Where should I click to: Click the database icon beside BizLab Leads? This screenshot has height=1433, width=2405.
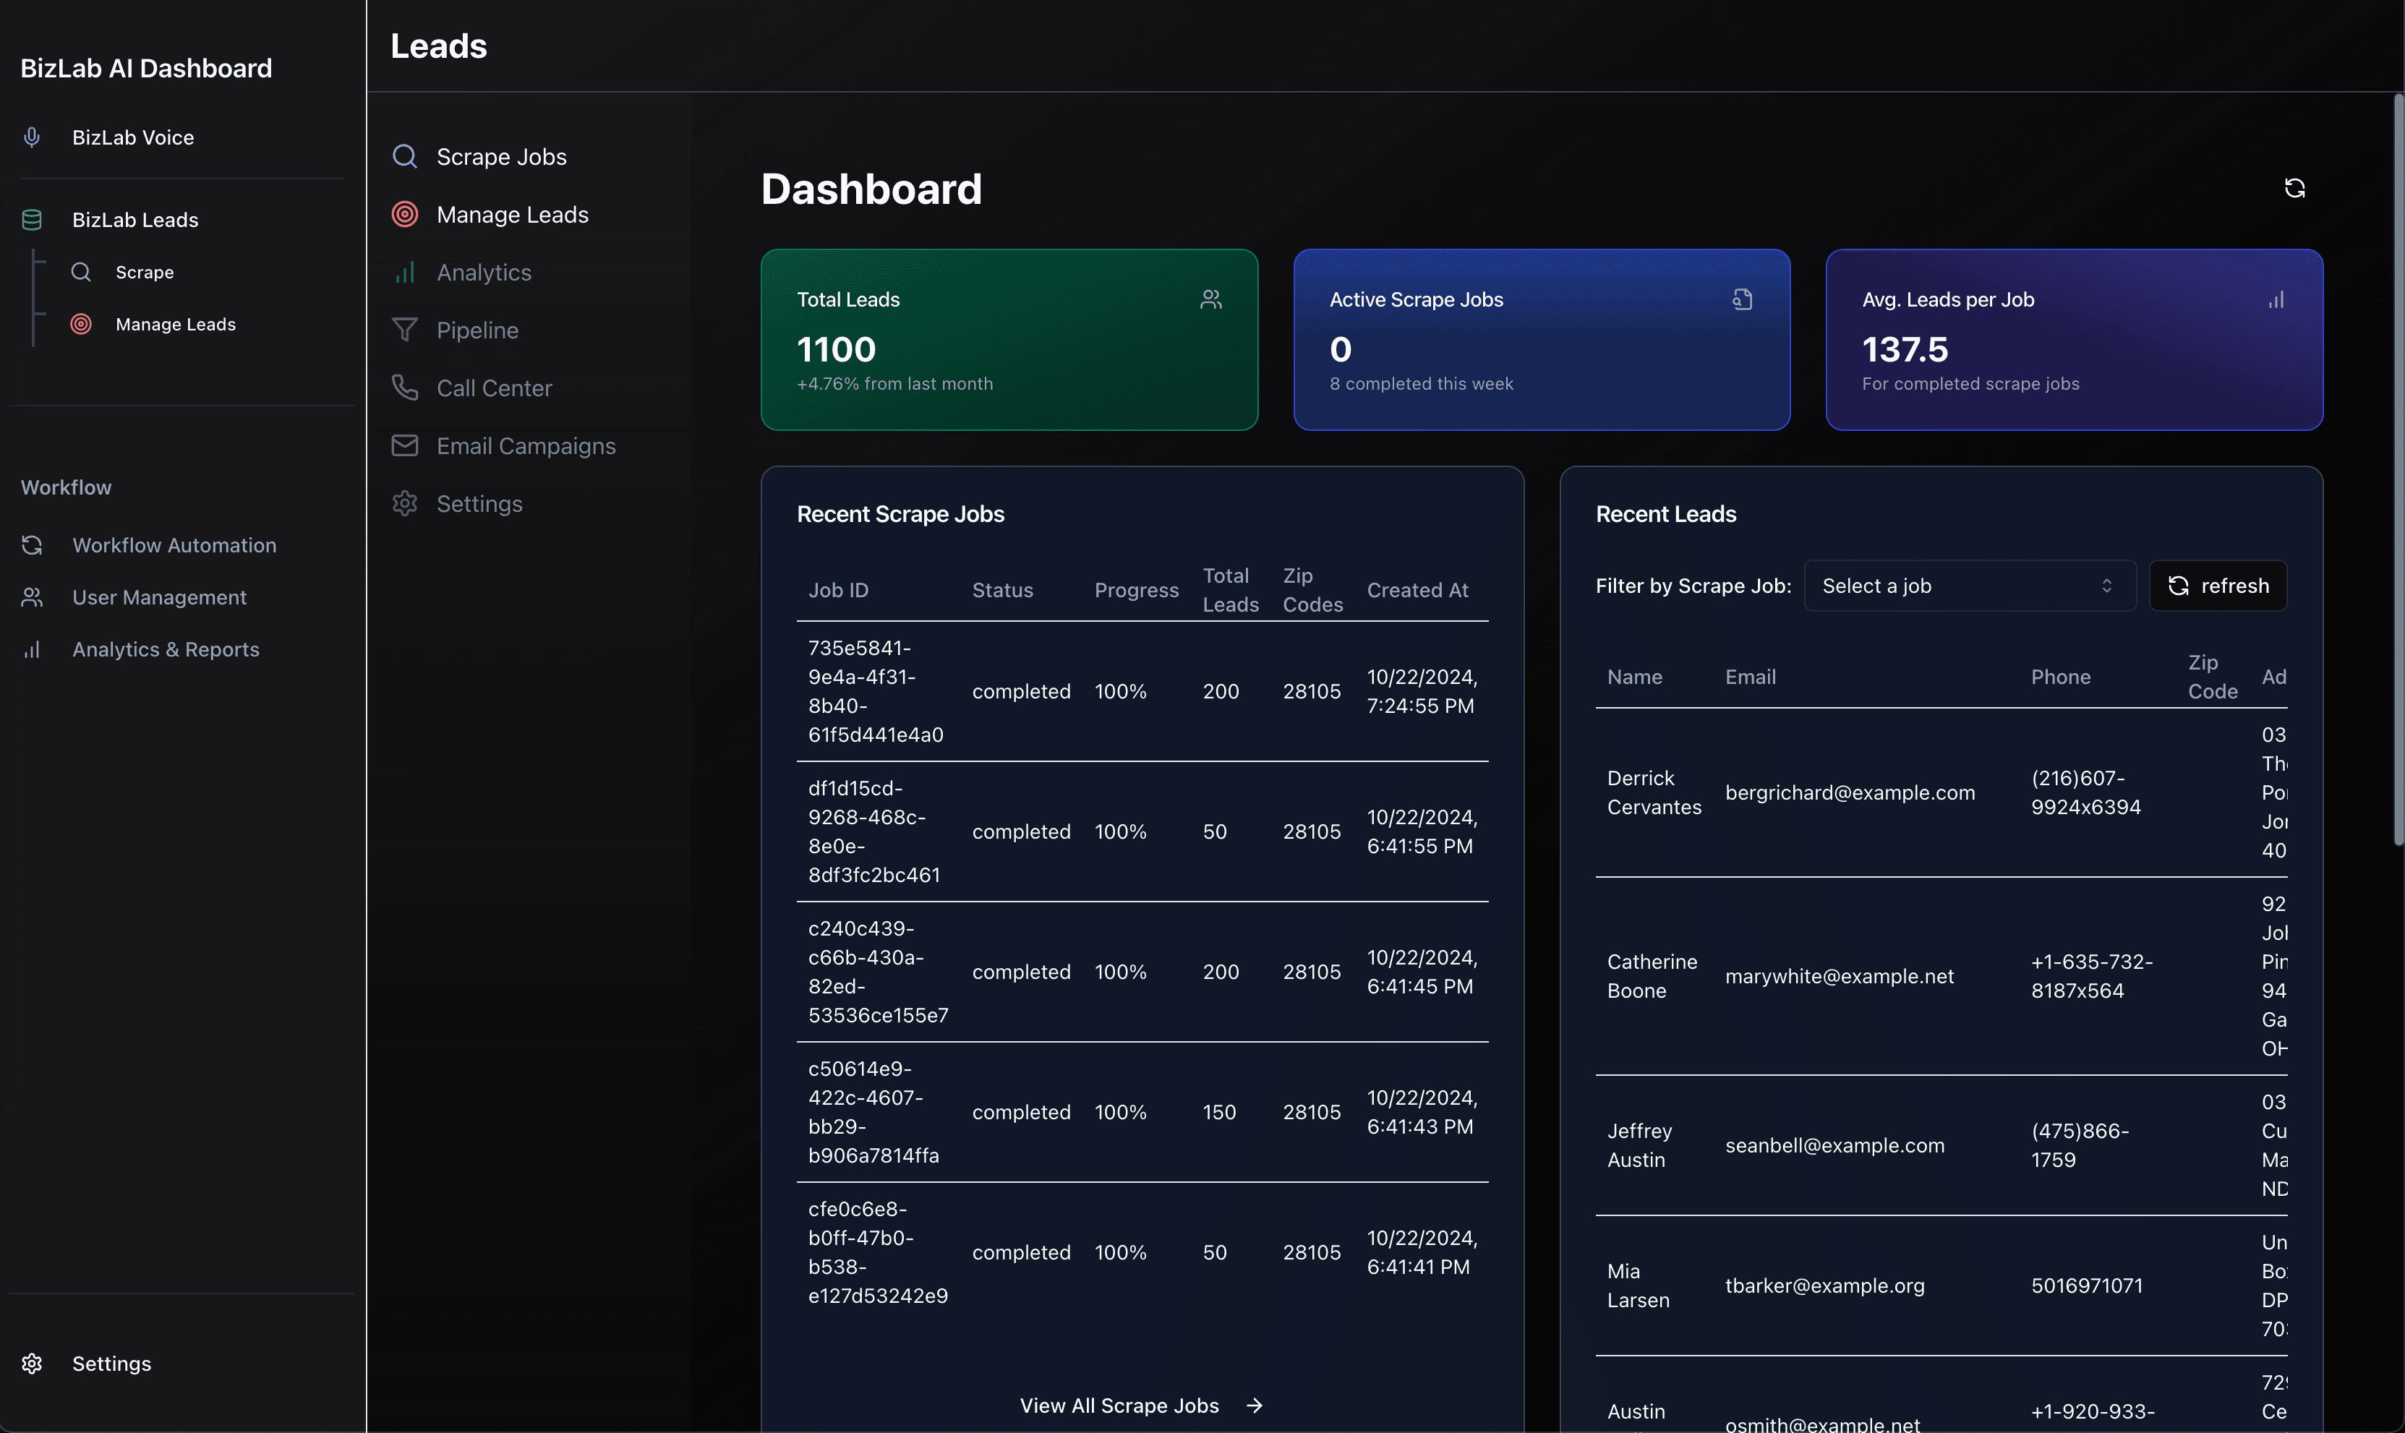pos(32,219)
